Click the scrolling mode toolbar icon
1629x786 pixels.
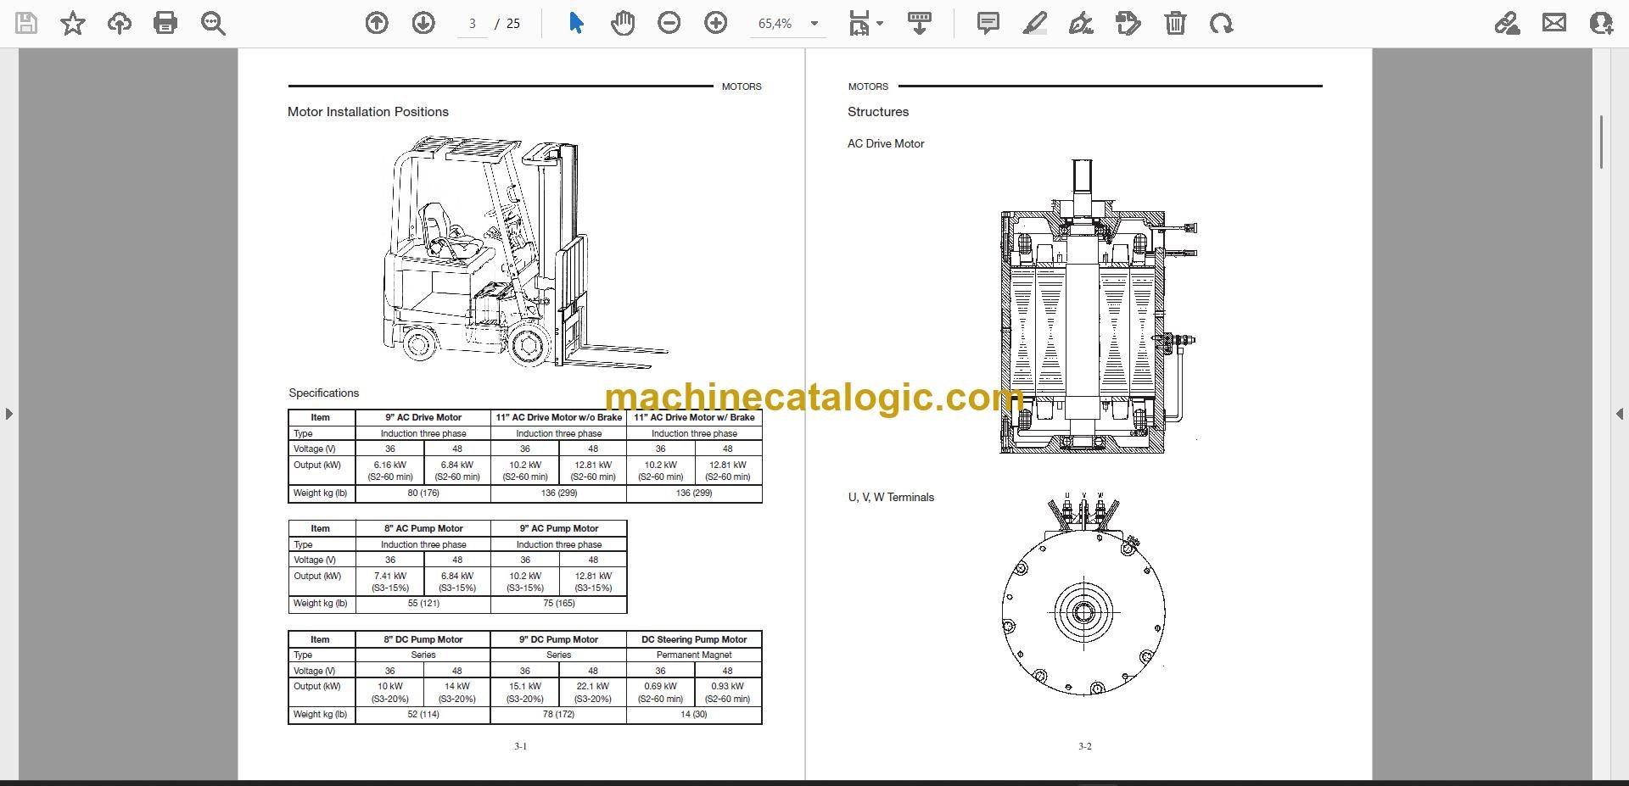[x=919, y=23]
